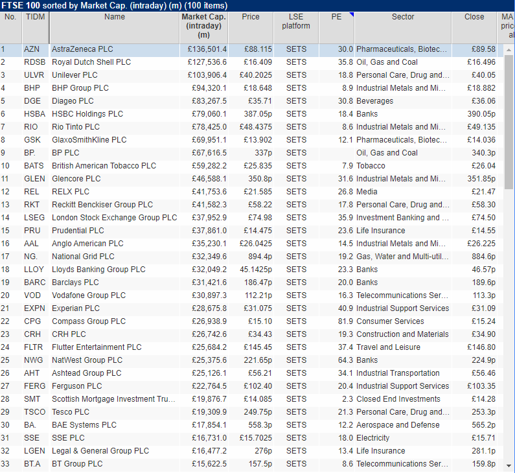Click BP PLC name cell
515x473 pixels.
(114, 153)
